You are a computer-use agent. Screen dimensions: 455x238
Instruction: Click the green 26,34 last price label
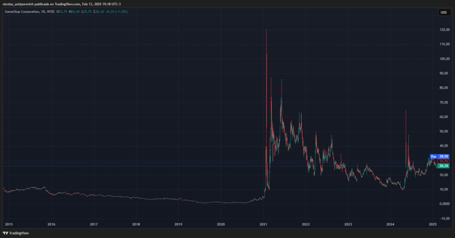[x=444, y=166]
